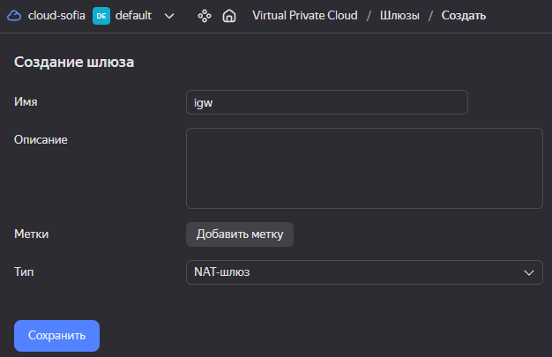Viewport: 552px width, 357px height.
Task: Click the cloud icon beside cloud-sofia
Action: (x=14, y=16)
